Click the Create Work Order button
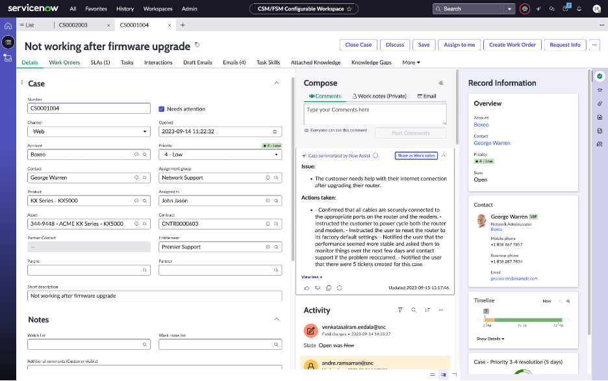The width and height of the screenshot is (608, 381). click(512, 45)
